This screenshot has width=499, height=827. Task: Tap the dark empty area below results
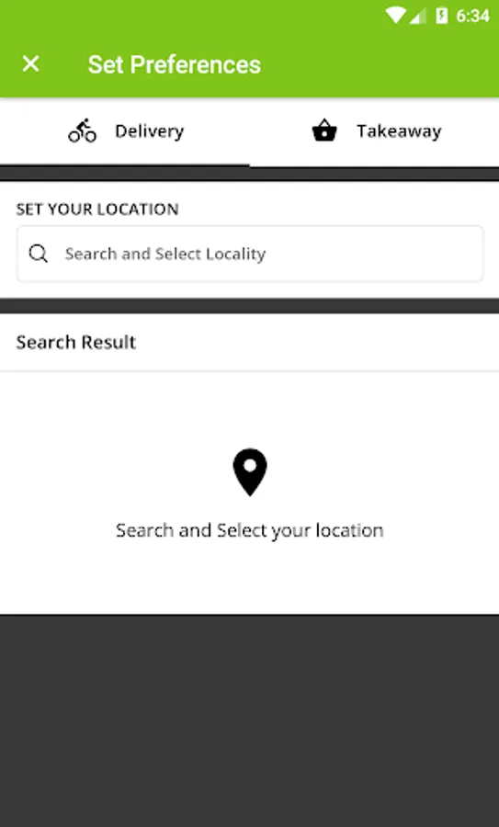250,720
